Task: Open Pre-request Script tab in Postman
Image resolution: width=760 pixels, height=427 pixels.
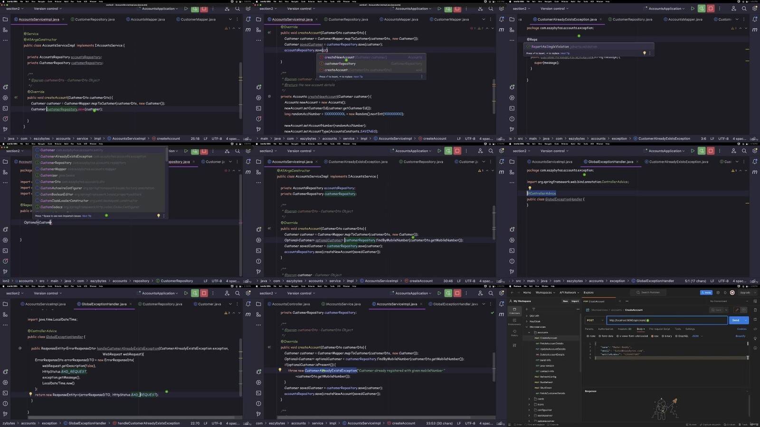Action: 660,329
